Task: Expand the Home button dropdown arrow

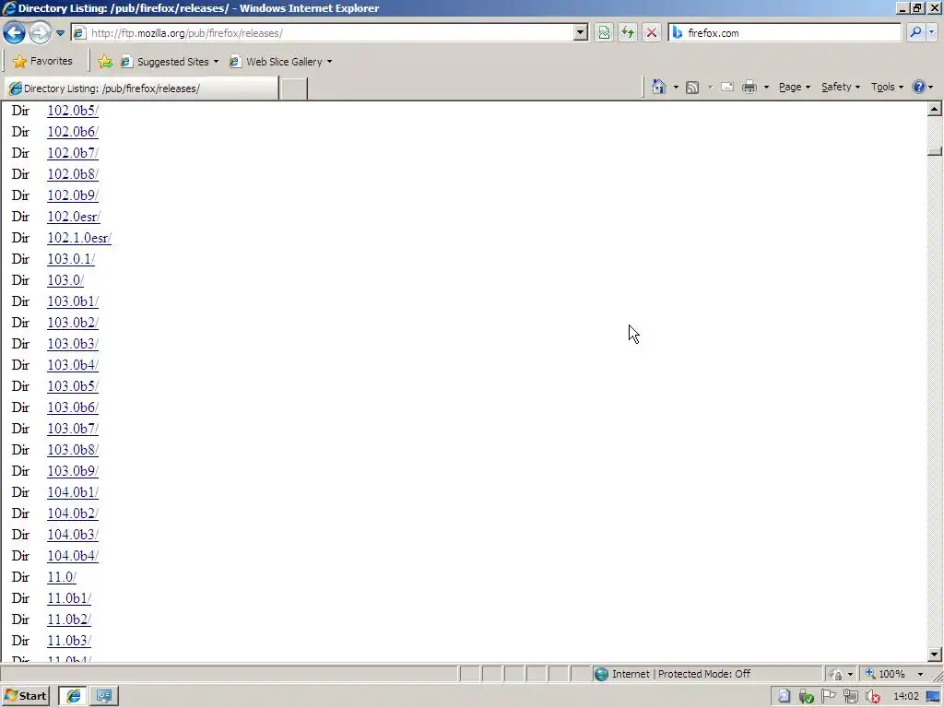Action: click(x=676, y=88)
